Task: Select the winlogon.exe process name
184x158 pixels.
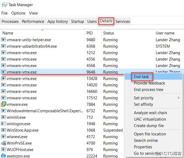Action: [19, 124]
